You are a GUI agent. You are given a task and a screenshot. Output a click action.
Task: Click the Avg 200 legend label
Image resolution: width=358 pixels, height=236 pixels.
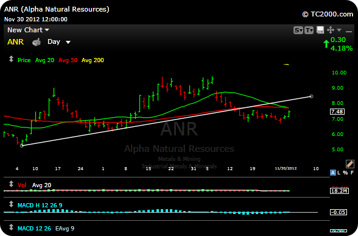tap(93, 60)
